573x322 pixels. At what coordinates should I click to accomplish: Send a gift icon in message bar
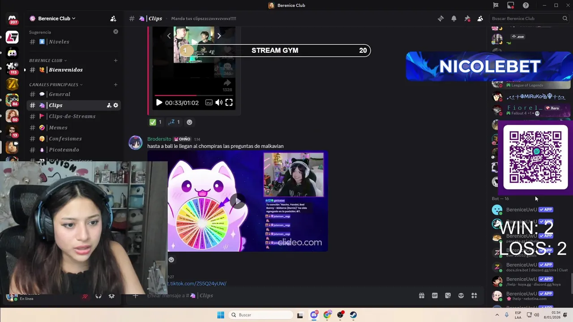click(x=421, y=296)
